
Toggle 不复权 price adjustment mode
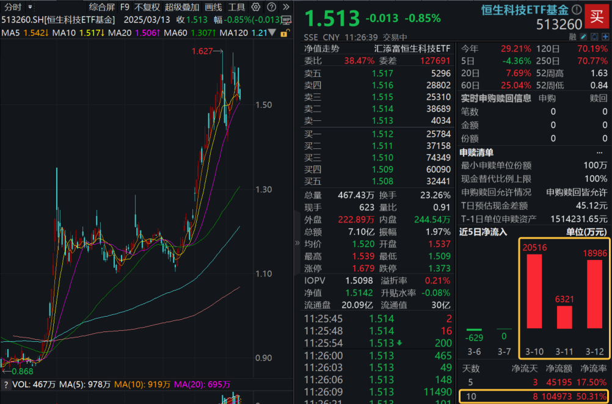[x=148, y=7]
